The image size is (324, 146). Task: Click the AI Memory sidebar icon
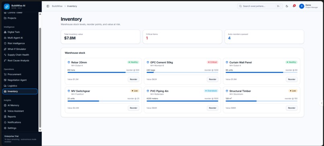point(5,105)
